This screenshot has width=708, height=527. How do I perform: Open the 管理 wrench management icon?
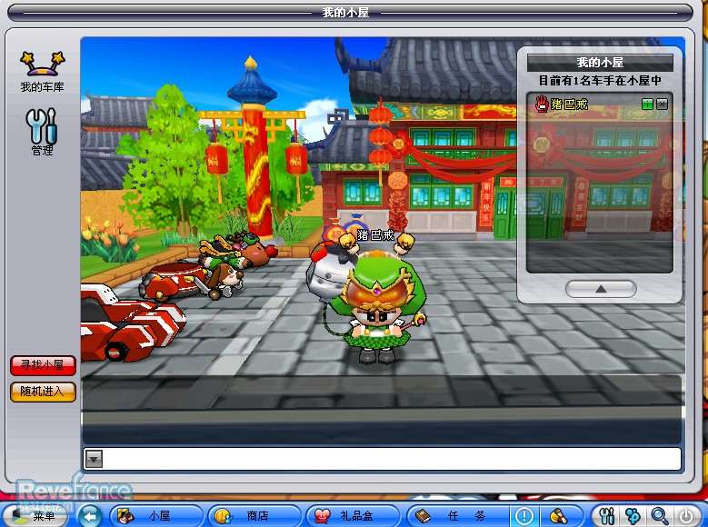(42, 132)
